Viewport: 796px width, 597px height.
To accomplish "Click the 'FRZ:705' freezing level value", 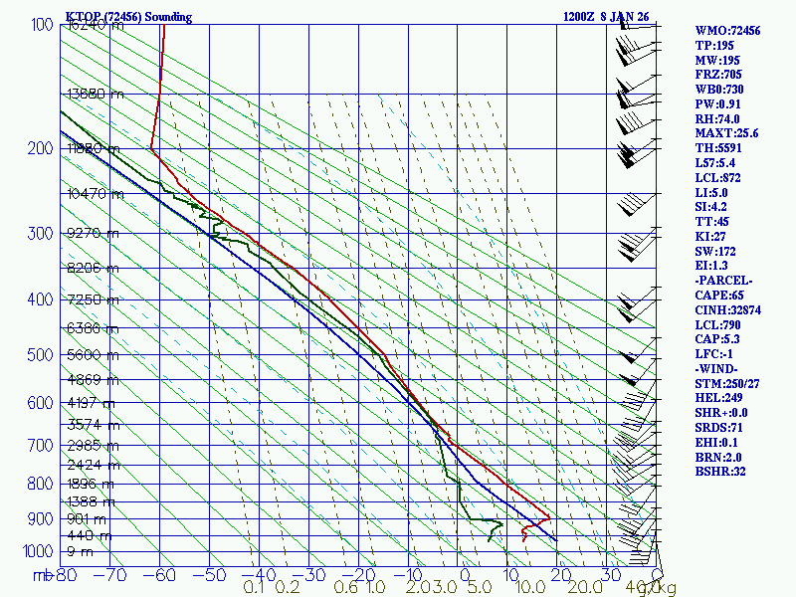I will coord(718,76).
